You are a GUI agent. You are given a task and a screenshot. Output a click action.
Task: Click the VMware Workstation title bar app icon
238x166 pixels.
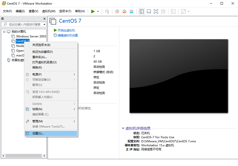tap(4, 3)
